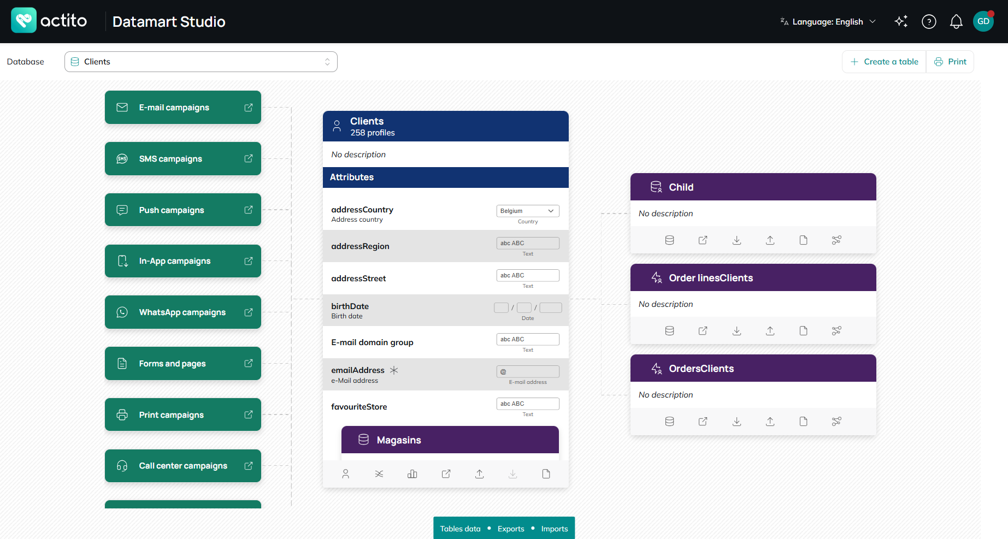Select the Magasins table header

pyautogui.click(x=450, y=440)
